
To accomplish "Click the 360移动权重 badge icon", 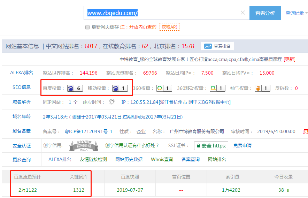I will [x=217, y=88].
